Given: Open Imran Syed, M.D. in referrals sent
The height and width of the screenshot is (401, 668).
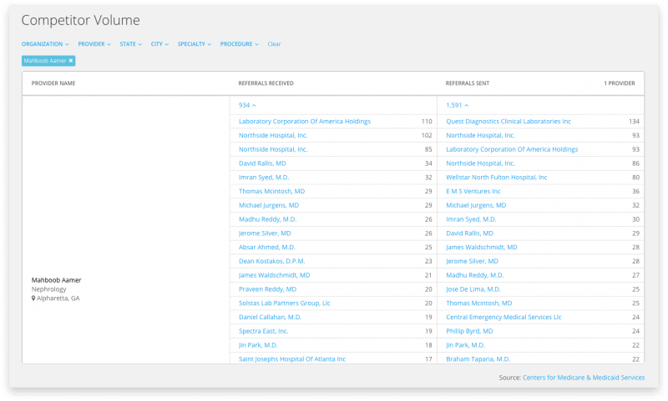Looking at the screenshot, I should tap(471, 219).
